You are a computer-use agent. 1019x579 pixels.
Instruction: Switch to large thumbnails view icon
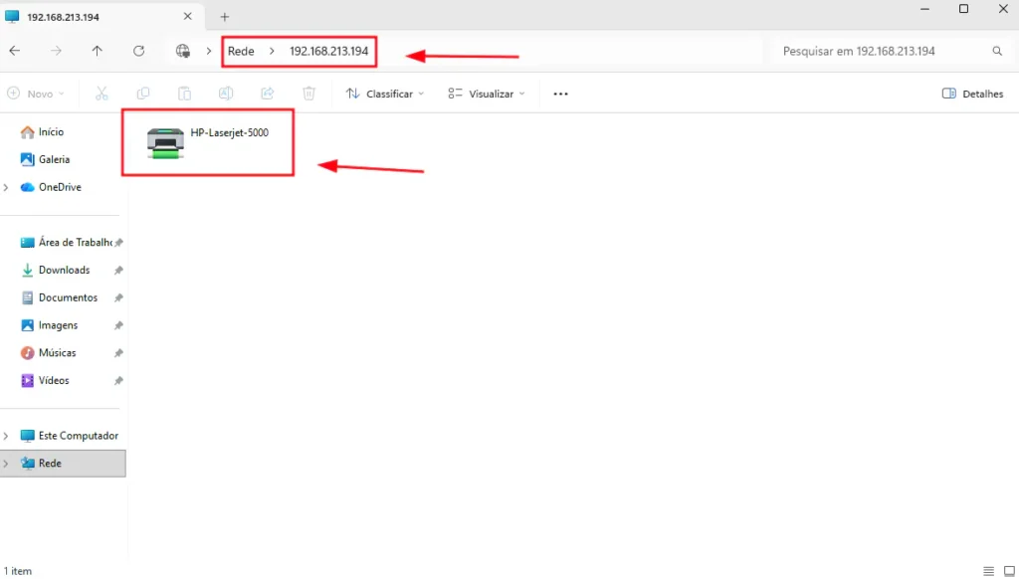1009,571
